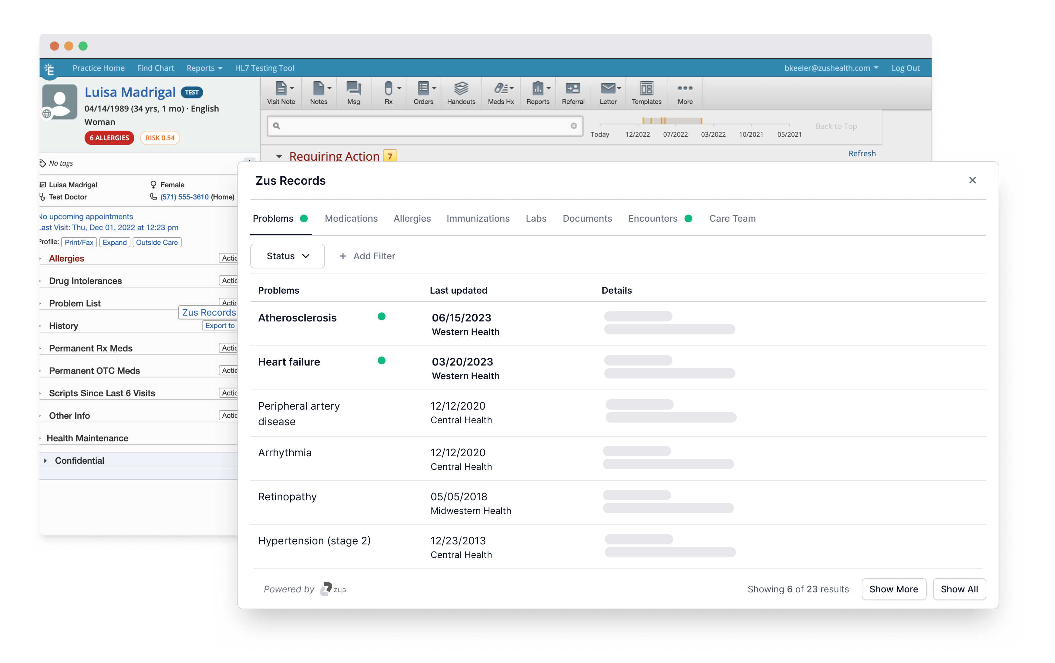Image resolution: width=1055 pixels, height=663 pixels.
Task: Click Show More results button
Action: click(x=894, y=589)
